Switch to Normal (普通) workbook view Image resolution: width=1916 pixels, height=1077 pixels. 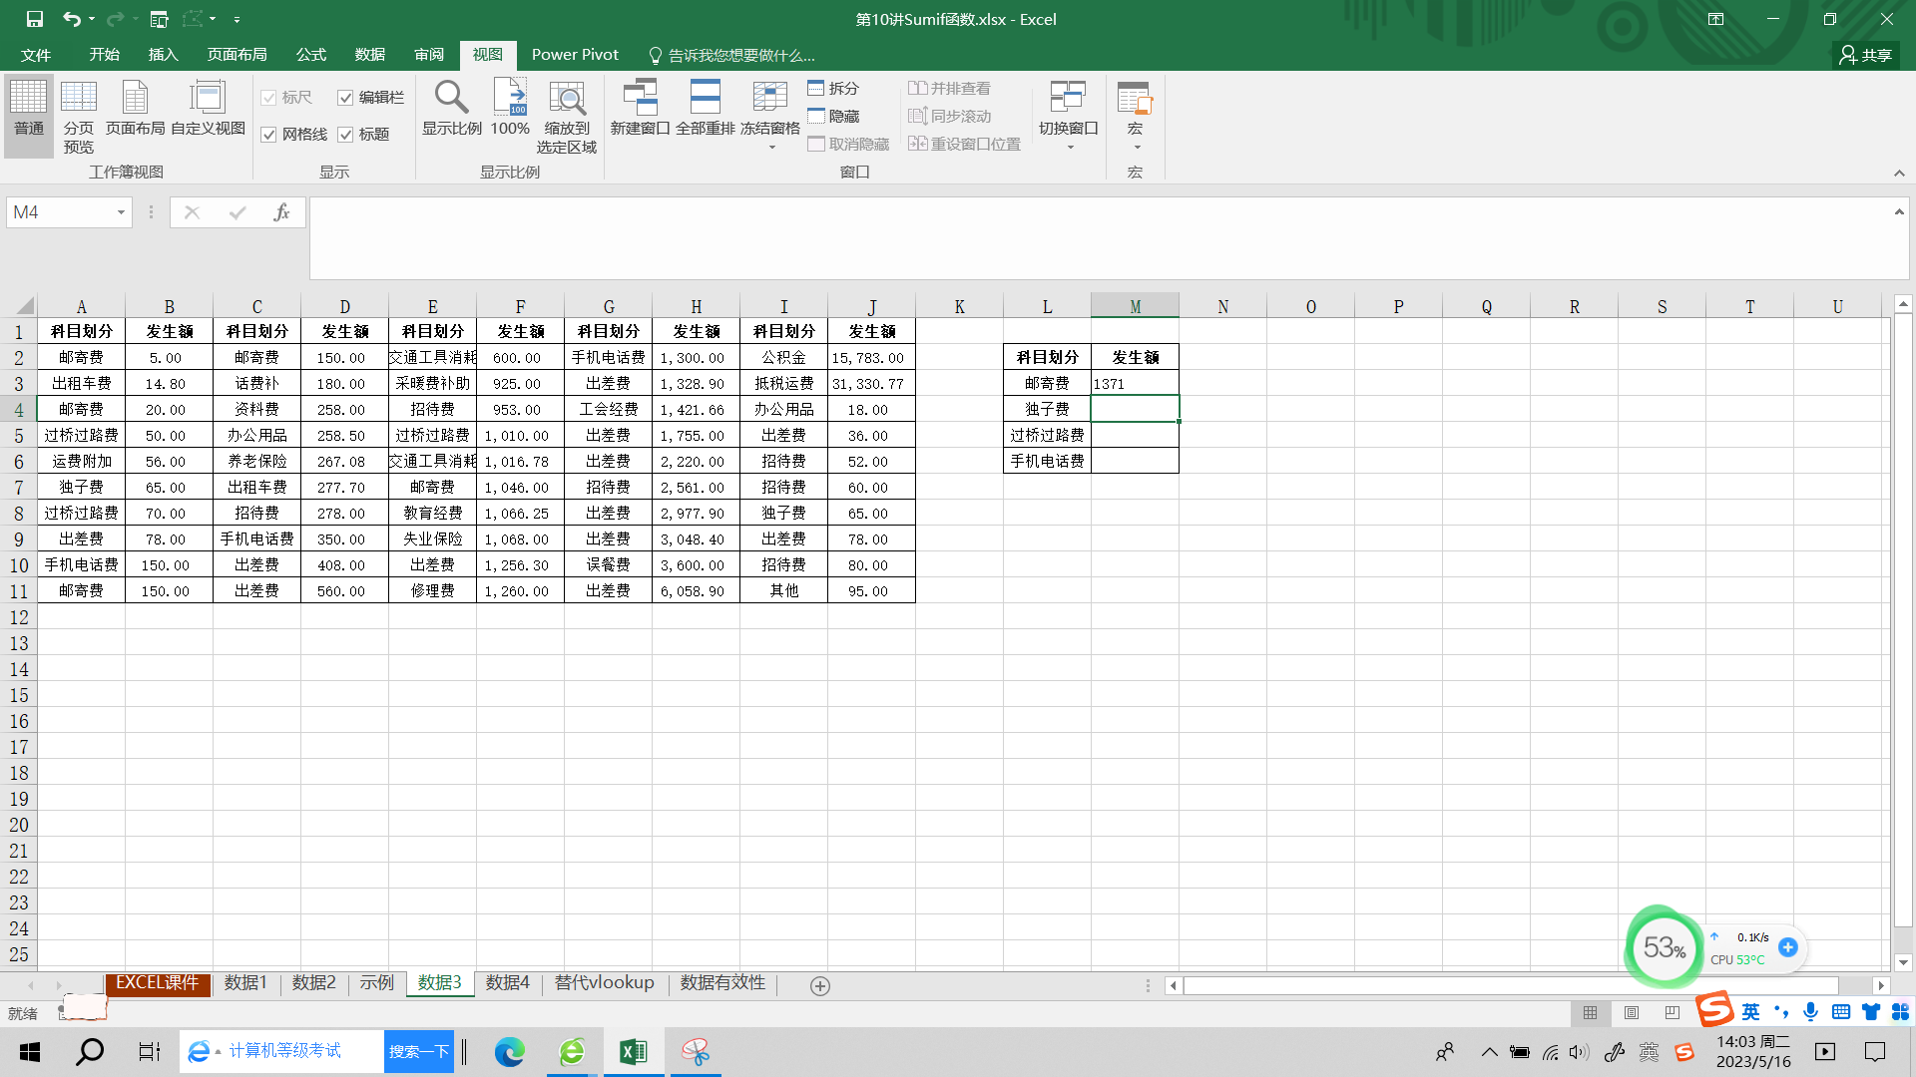click(x=29, y=116)
